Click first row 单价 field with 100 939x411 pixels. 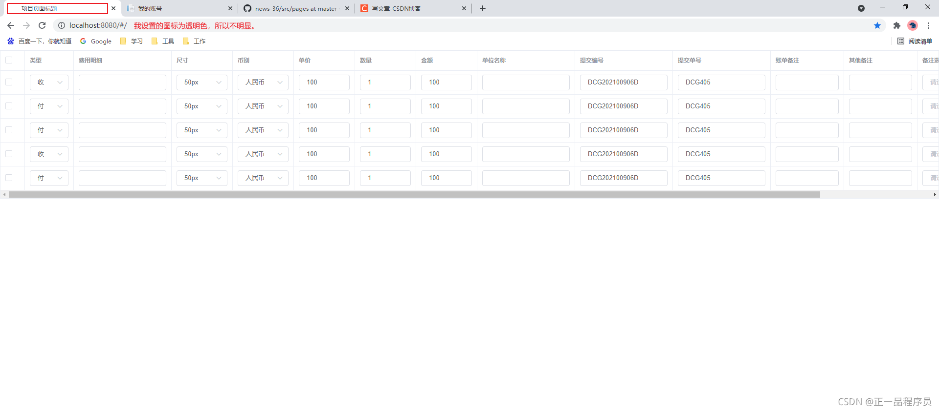point(324,82)
